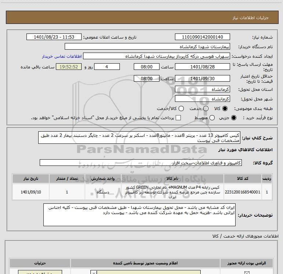Click the اطلاعات کالاهای مورد نیاز heading
Screen dimensions: 283x274
click(245, 150)
